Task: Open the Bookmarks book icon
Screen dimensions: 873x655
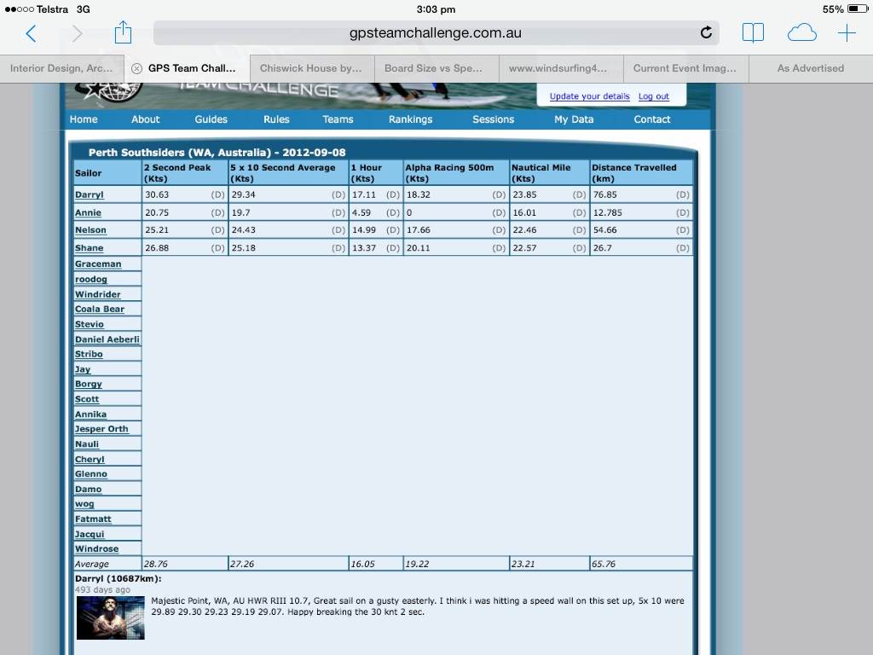Action: tap(753, 33)
